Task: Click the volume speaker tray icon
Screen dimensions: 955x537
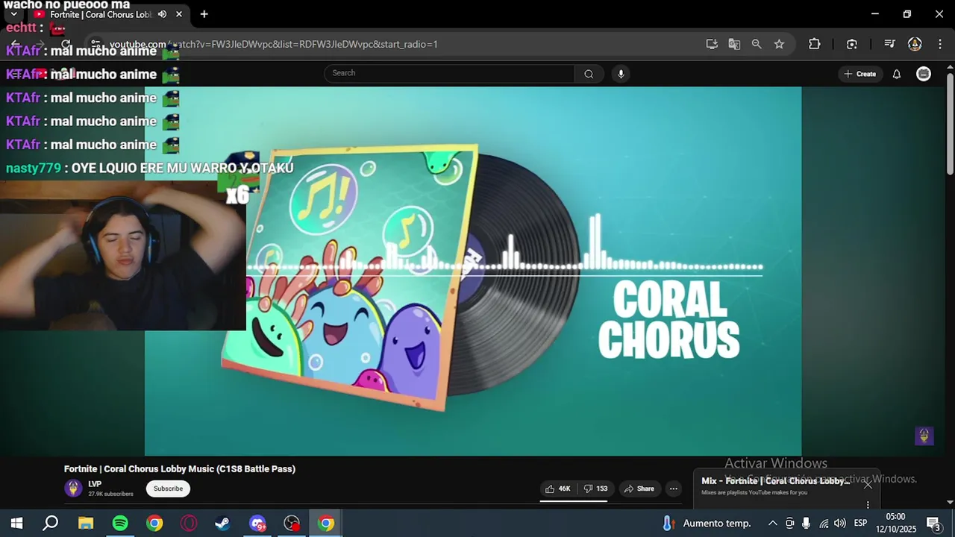Action: (840, 524)
